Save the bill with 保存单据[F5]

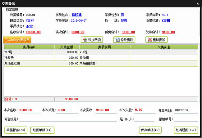pyautogui.click(x=151, y=130)
